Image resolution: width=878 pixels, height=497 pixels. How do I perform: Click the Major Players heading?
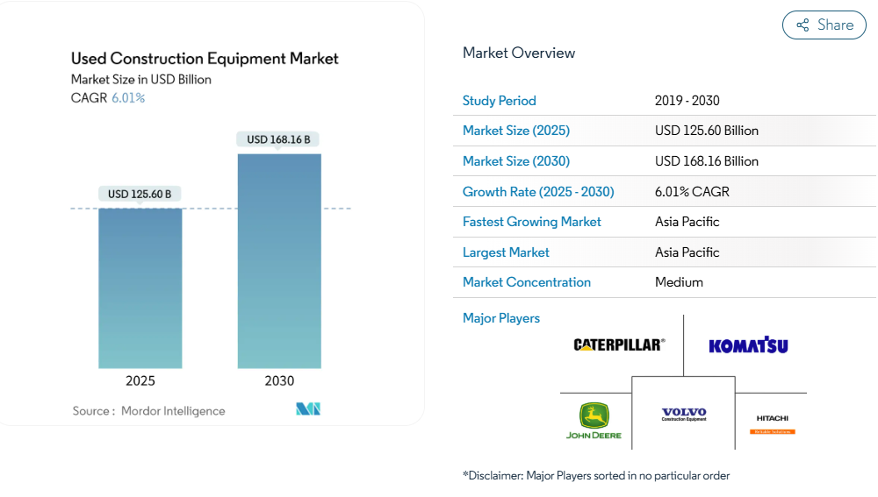point(500,318)
